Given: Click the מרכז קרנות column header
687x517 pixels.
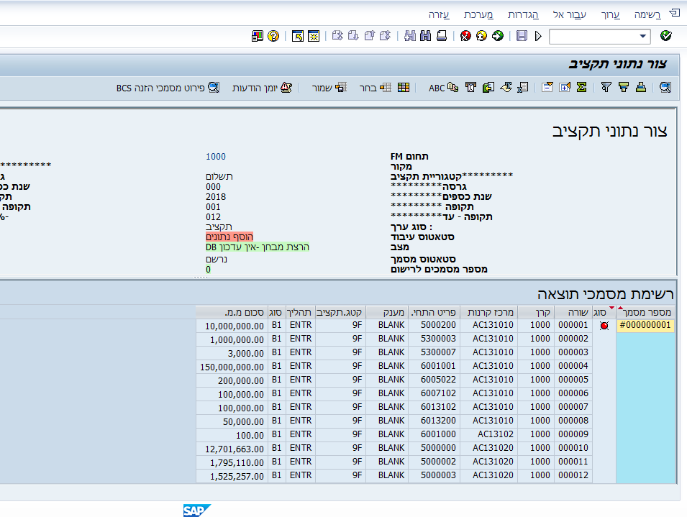Looking at the screenshot, I should [x=489, y=312].
